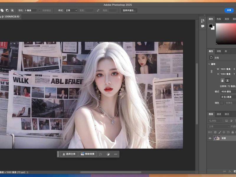
Task: Open the 模式 RGB 颜色 dropdown
Action: click(x=228, y=91)
